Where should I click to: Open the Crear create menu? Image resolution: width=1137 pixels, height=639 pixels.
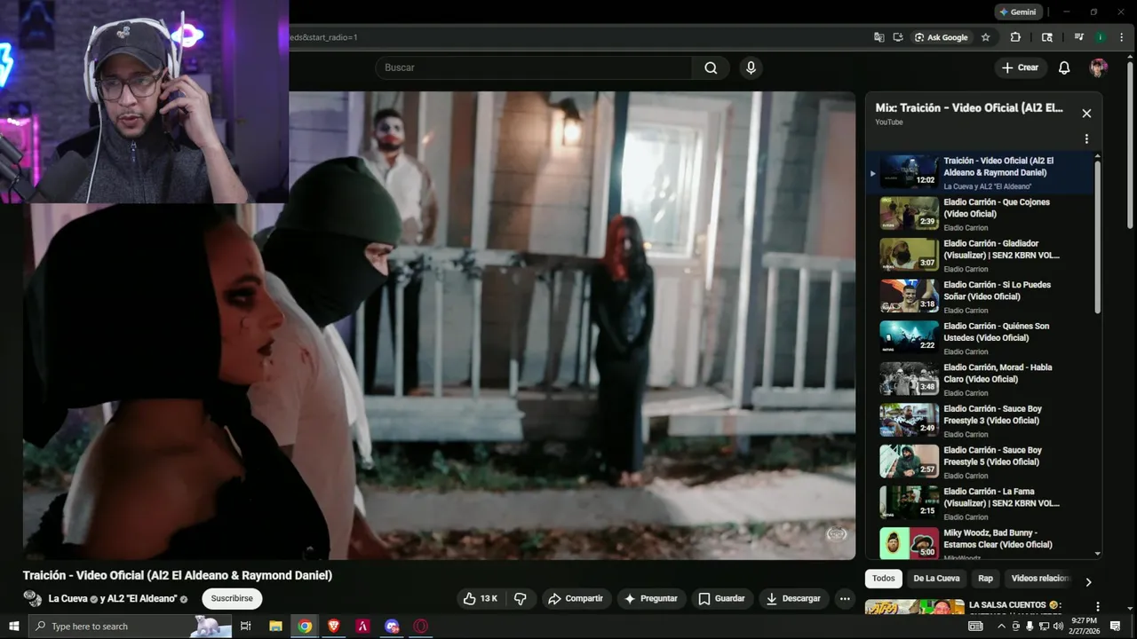(1020, 67)
